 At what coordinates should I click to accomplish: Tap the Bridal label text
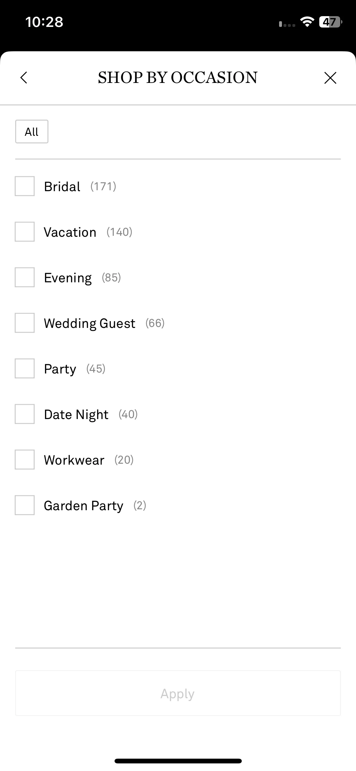(x=62, y=186)
